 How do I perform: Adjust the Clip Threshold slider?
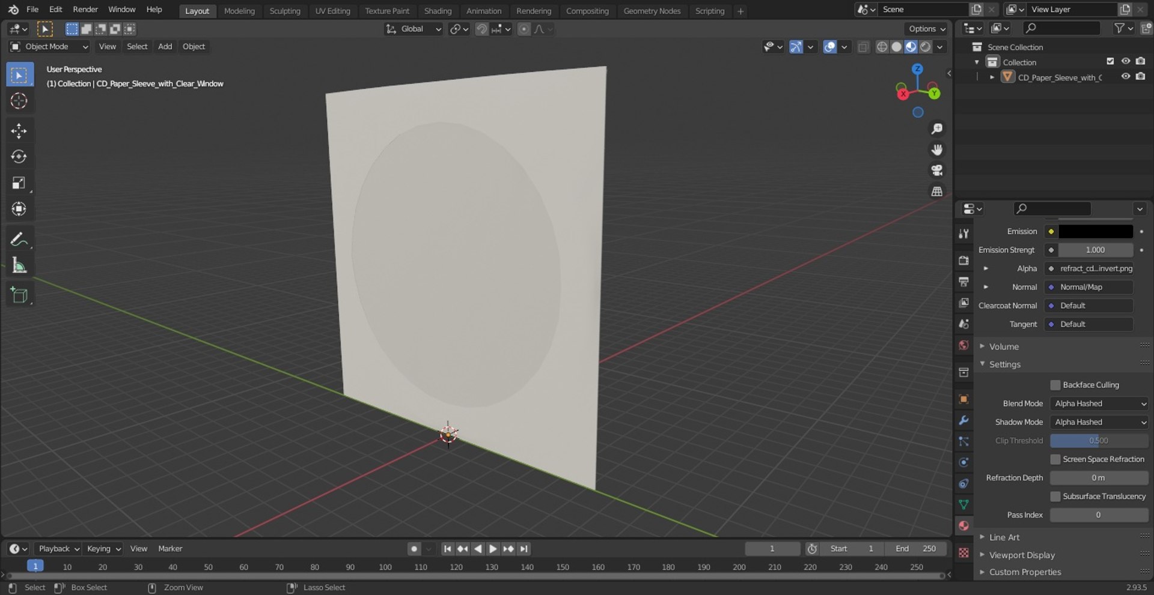(1099, 441)
